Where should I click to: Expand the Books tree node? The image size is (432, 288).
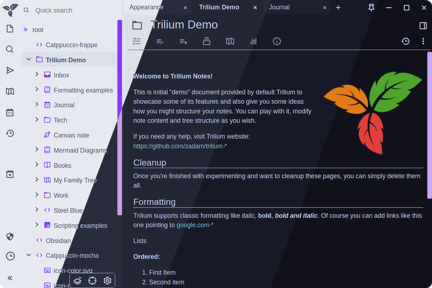pyautogui.click(x=37, y=165)
